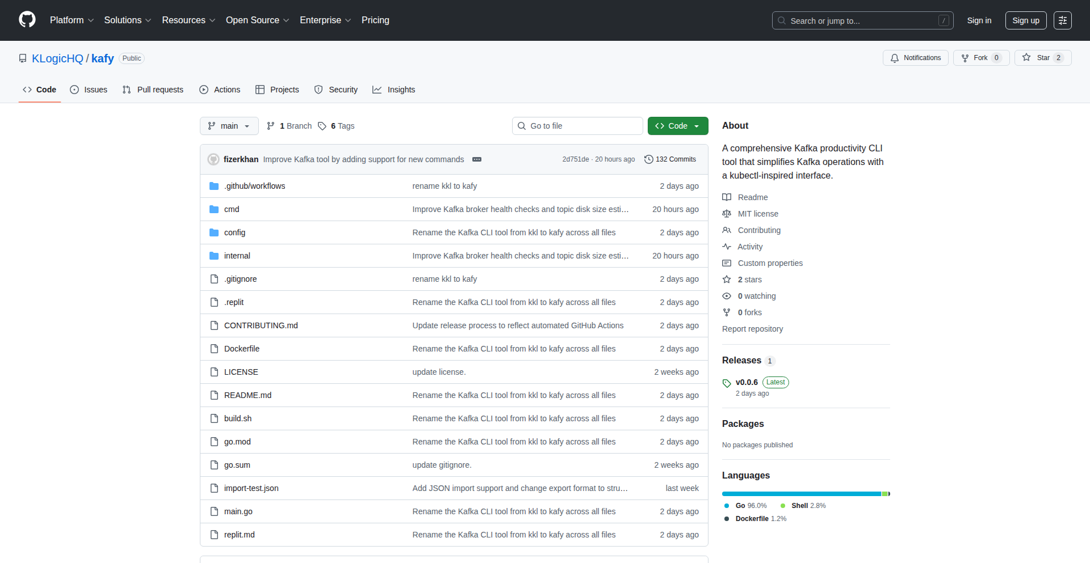Click the Notifications bell icon
The image size is (1090, 563).
(895, 58)
